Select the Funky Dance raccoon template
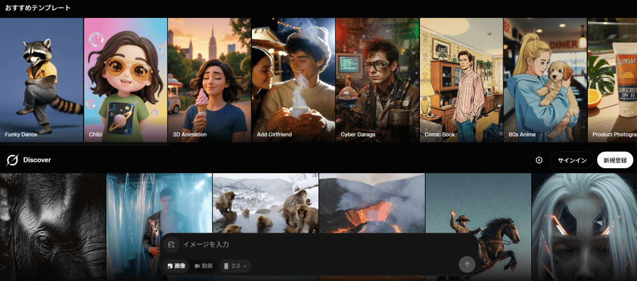 click(x=42, y=81)
